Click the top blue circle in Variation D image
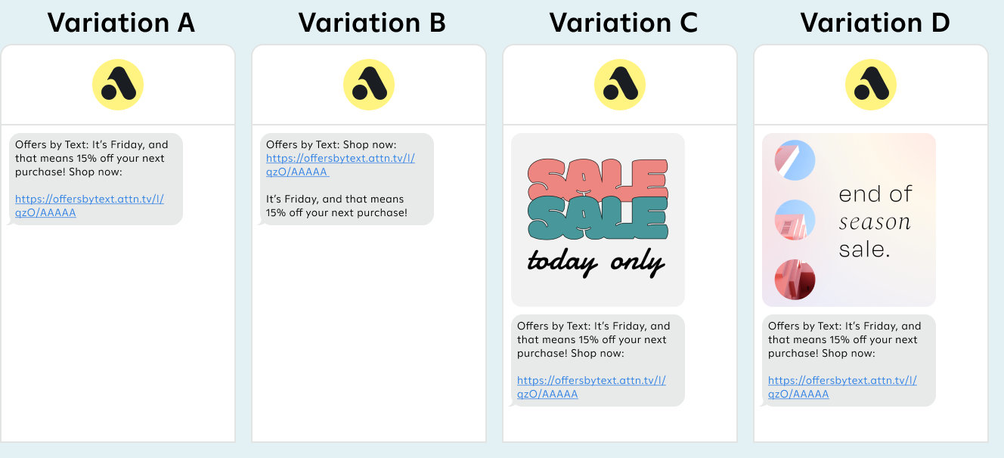 pyautogui.click(x=795, y=160)
